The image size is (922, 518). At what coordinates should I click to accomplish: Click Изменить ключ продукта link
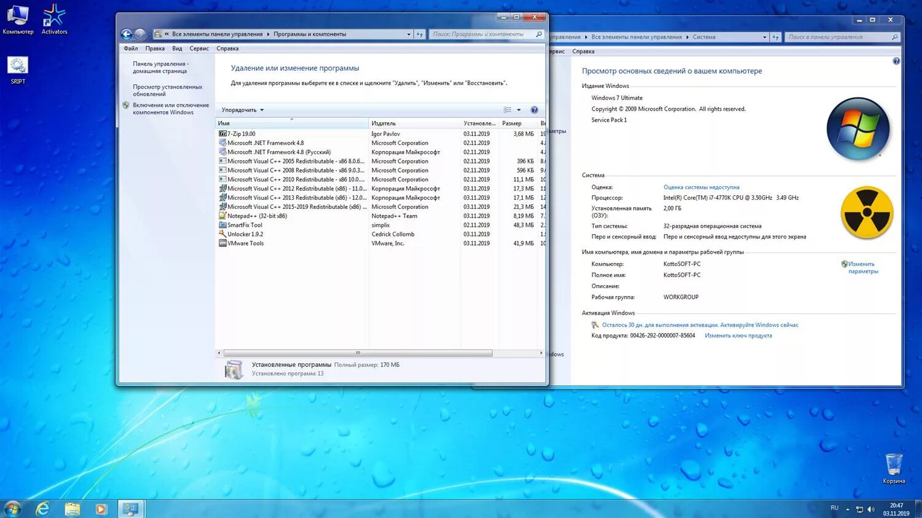738,336
